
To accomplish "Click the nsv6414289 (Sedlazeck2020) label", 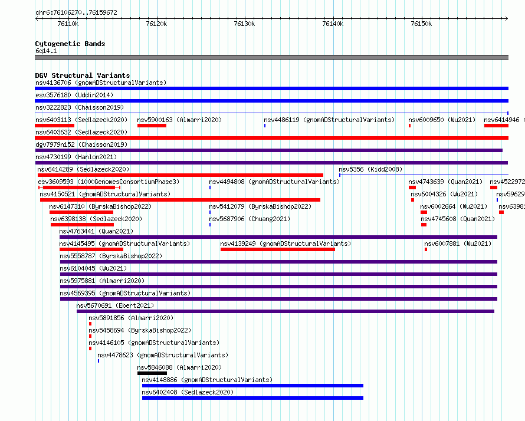I will coord(83,169).
